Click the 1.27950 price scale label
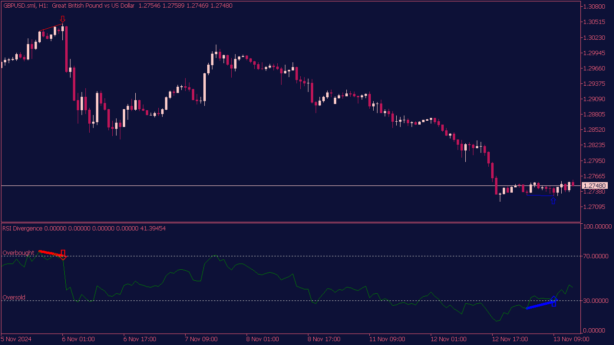This screenshot has height=345, width=614. tap(594, 161)
